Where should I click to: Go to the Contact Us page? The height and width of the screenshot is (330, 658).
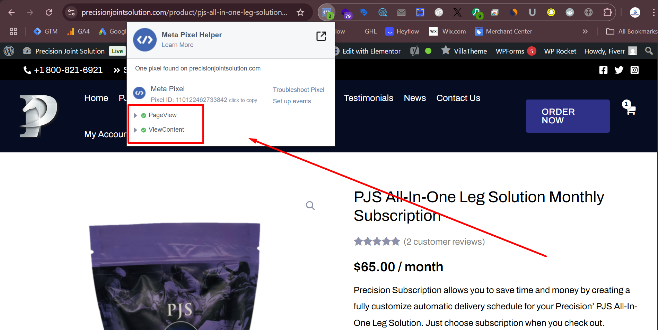(458, 98)
